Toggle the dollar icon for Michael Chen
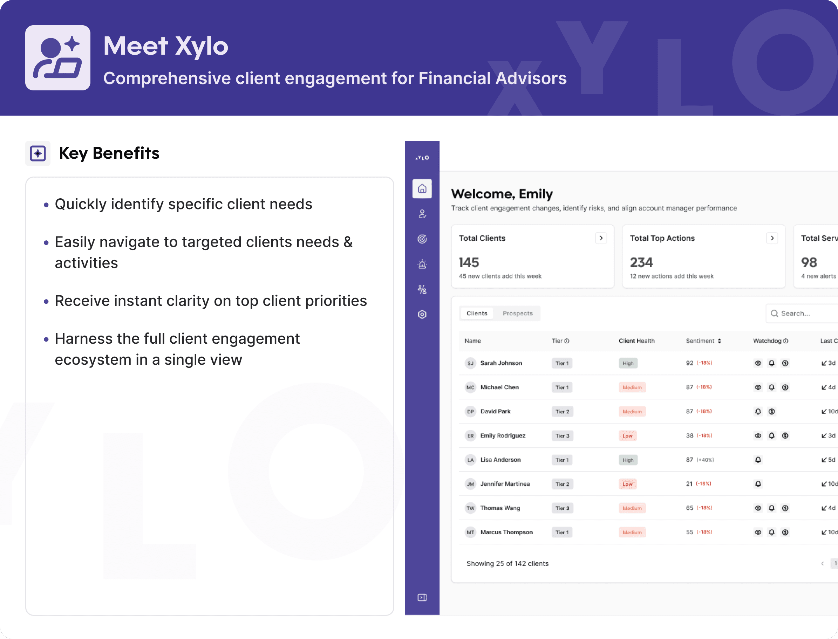This screenshot has height=639, width=838. tap(785, 387)
